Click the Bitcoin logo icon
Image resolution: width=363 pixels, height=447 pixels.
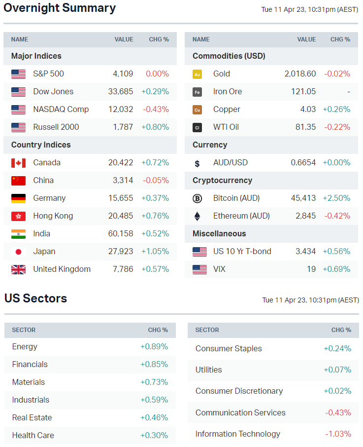click(197, 198)
